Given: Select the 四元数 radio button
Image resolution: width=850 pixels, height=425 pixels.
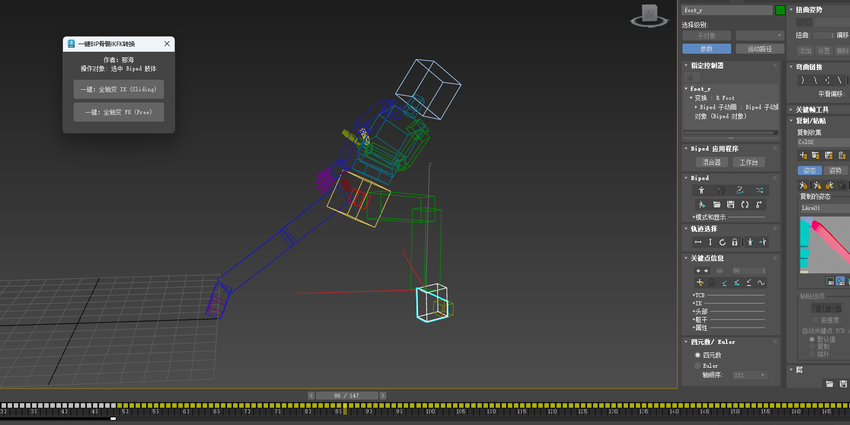Looking at the screenshot, I should pyautogui.click(x=698, y=355).
